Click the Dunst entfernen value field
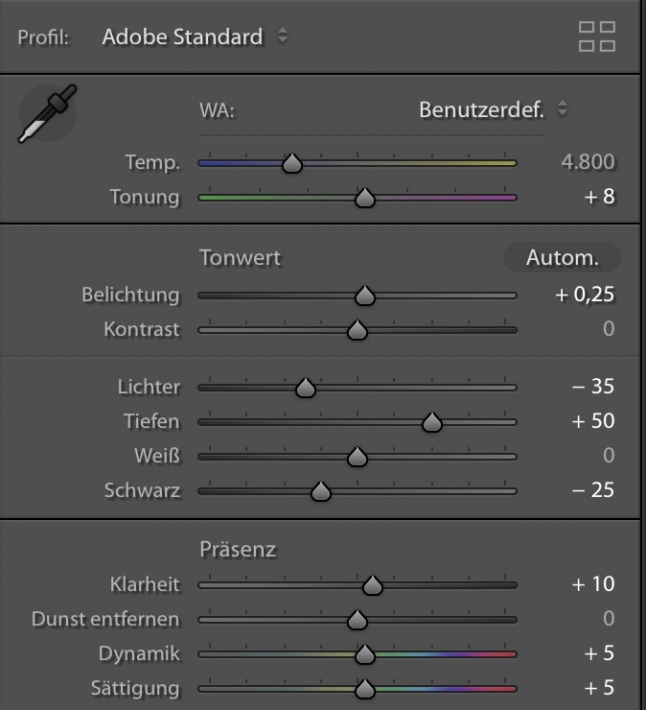The height and width of the screenshot is (710, 646). [x=608, y=619]
